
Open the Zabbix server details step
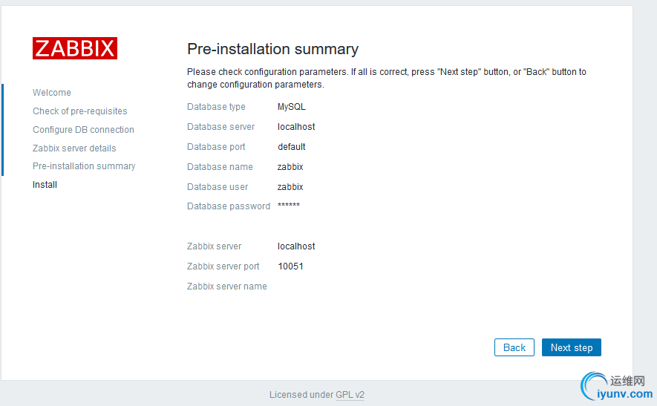click(x=74, y=148)
